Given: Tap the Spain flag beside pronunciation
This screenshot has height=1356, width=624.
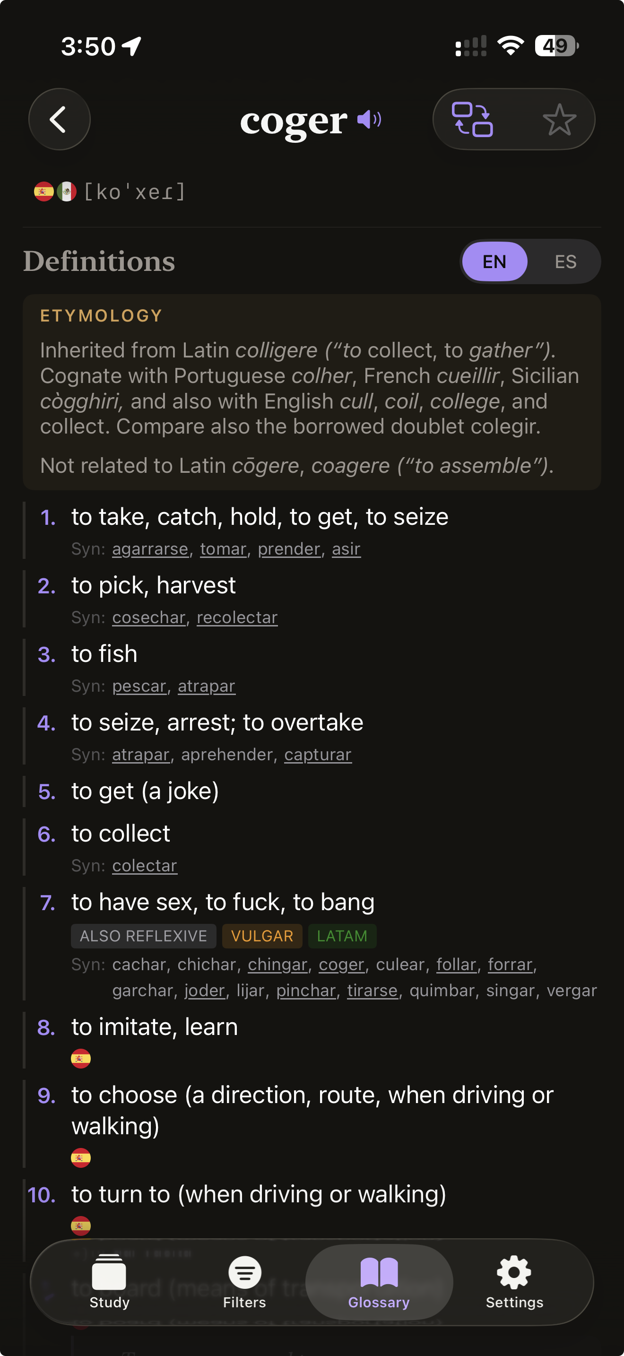Looking at the screenshot, I should pyautogui.click(x=43, y=191).
